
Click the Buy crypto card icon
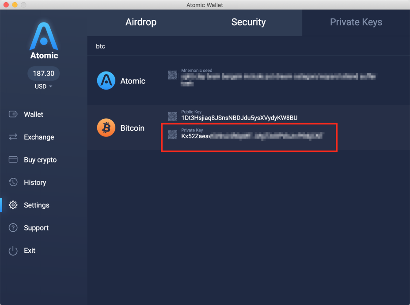[x=13, y=159]
